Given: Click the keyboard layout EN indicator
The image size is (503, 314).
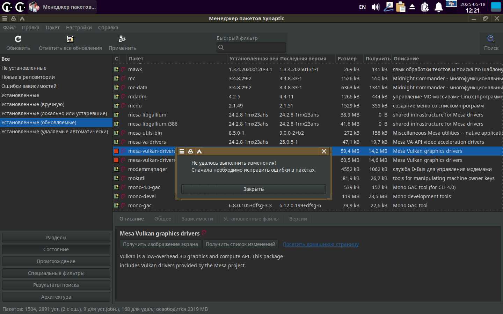Looking at the screenshot, I should [x=363, y=7].
